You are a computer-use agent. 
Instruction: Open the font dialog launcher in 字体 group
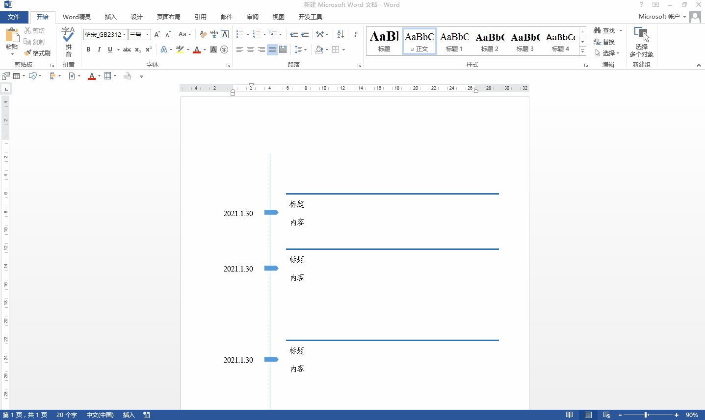[x=228, y=65]
